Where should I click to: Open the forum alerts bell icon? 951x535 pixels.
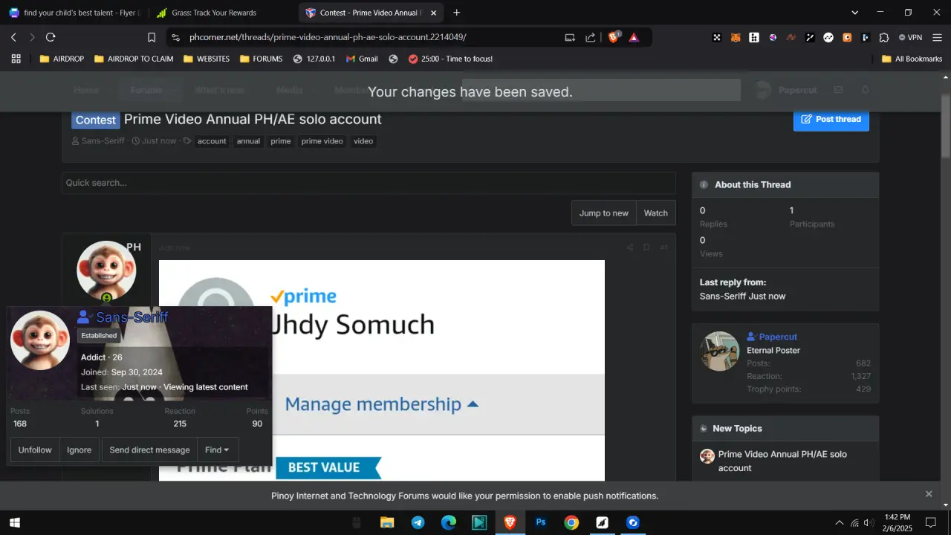coord(866,90)
